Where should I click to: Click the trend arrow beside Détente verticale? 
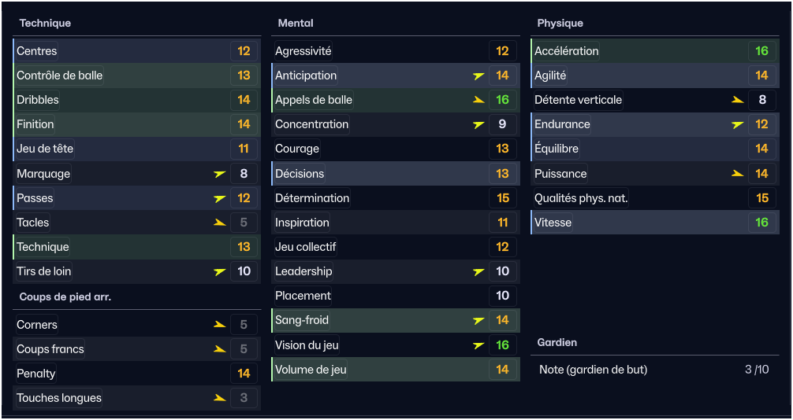click(738, 100)
